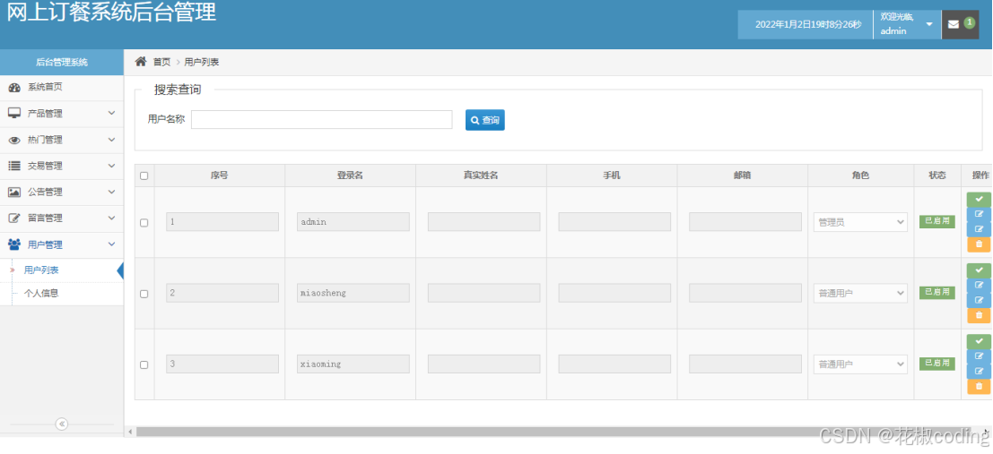Click the 邮箱 column header
Screen dimensions: 993x454
(742, 176)
